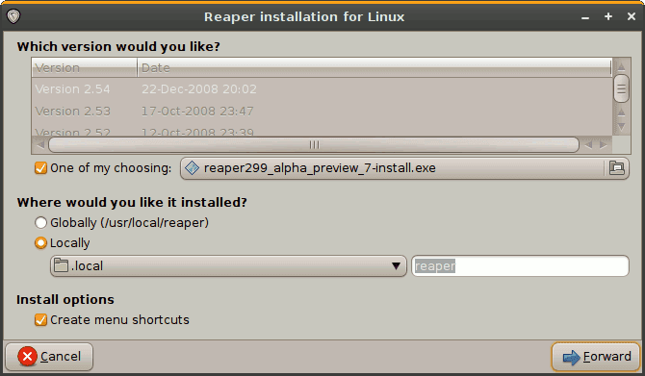This screenshot has width=645, height=376.
Task: Click the horizontal scrollbar of the version list
Action: 314,144
